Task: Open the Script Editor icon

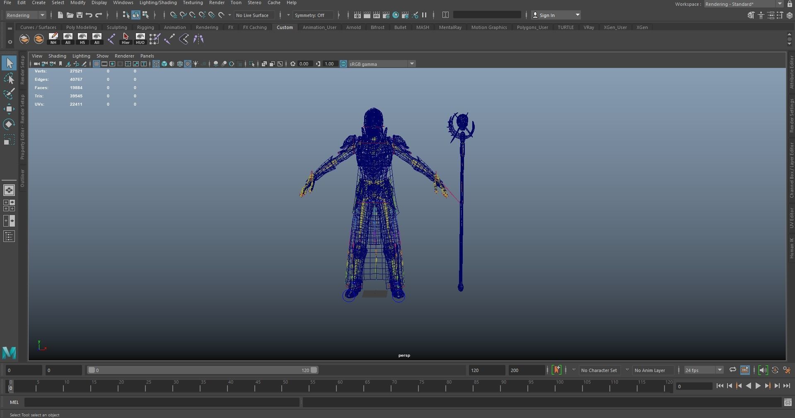Action: 788,402
